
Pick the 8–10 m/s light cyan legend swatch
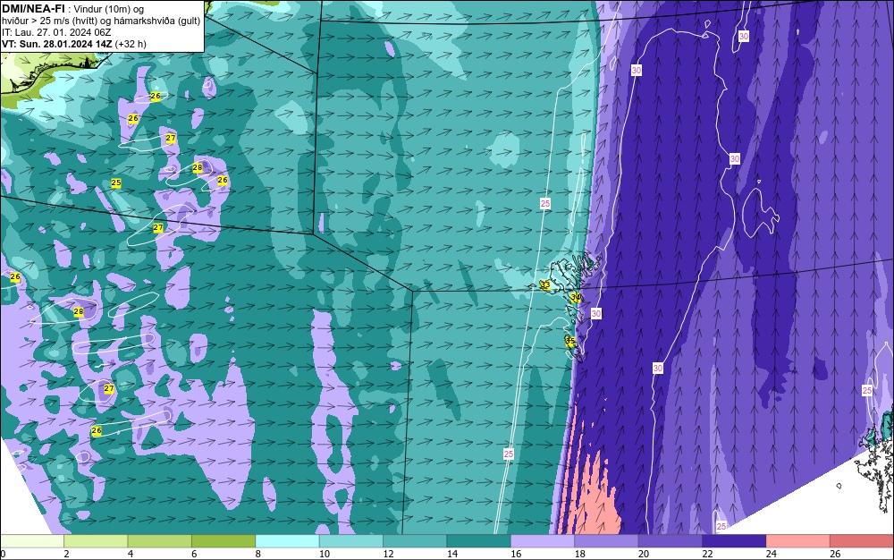(287, 541)
